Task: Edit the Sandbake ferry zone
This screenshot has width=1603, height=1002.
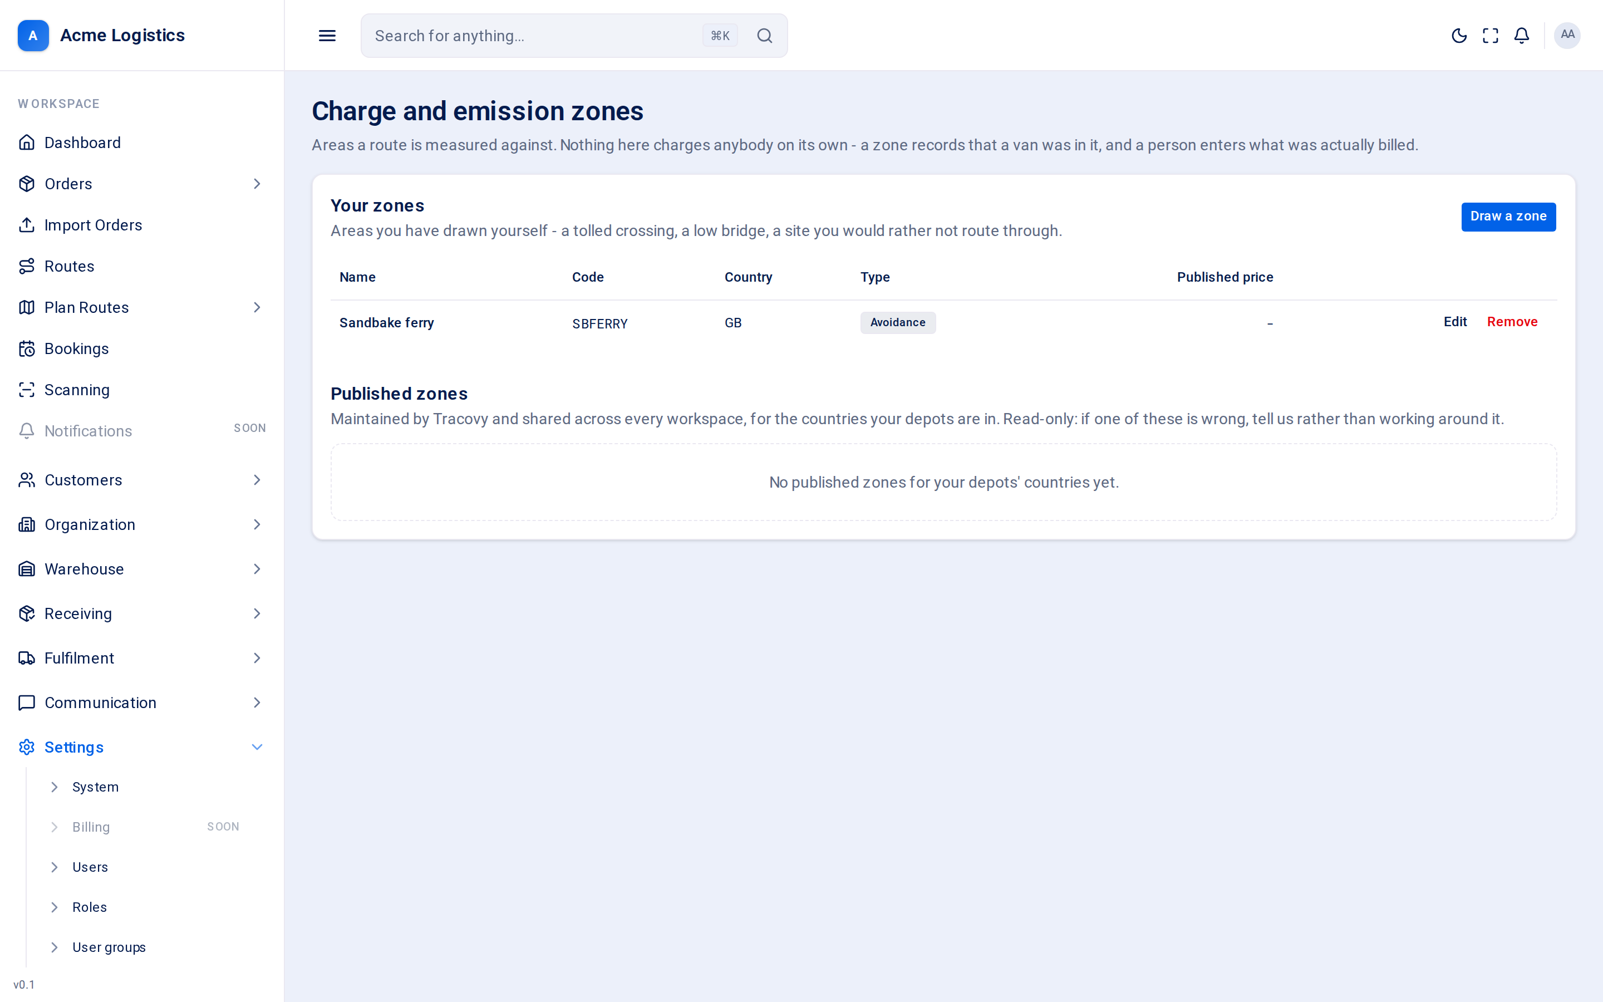Action: 1454,321
